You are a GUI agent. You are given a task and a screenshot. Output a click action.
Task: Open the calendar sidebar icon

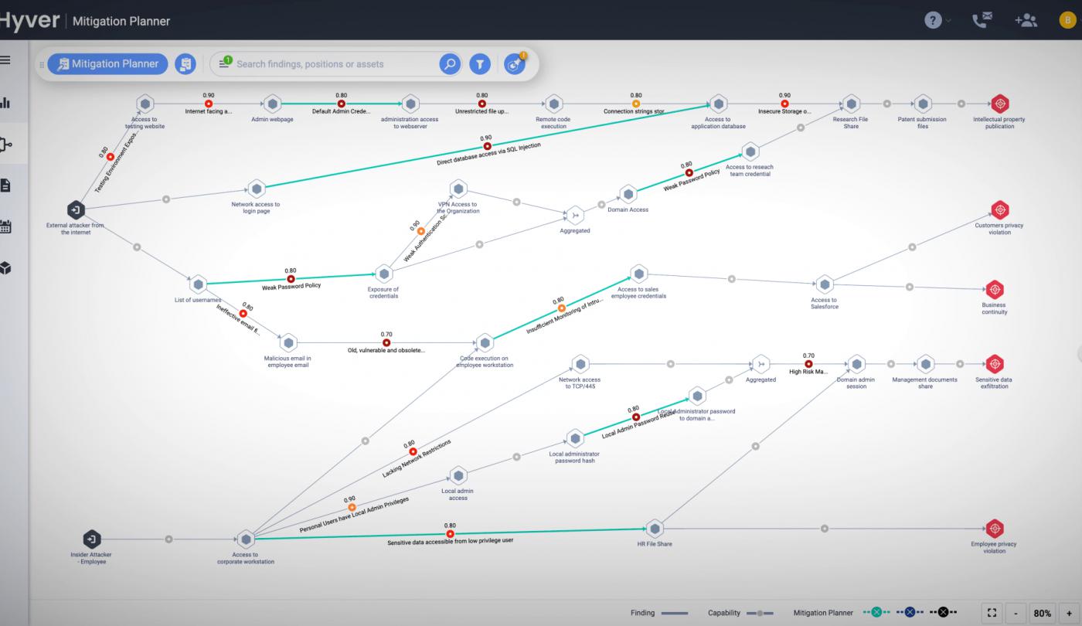(5, 226)
